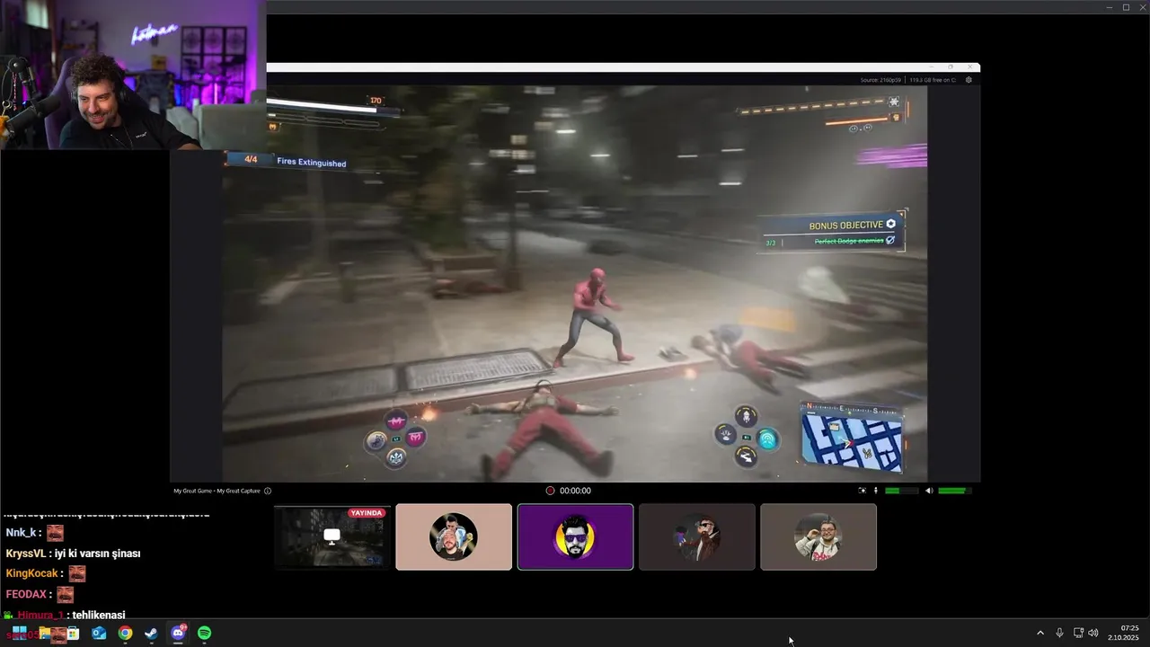Select the dark participant tile with bearded avatar
This screenshot has height=647, width=1150.
(697, 536)
